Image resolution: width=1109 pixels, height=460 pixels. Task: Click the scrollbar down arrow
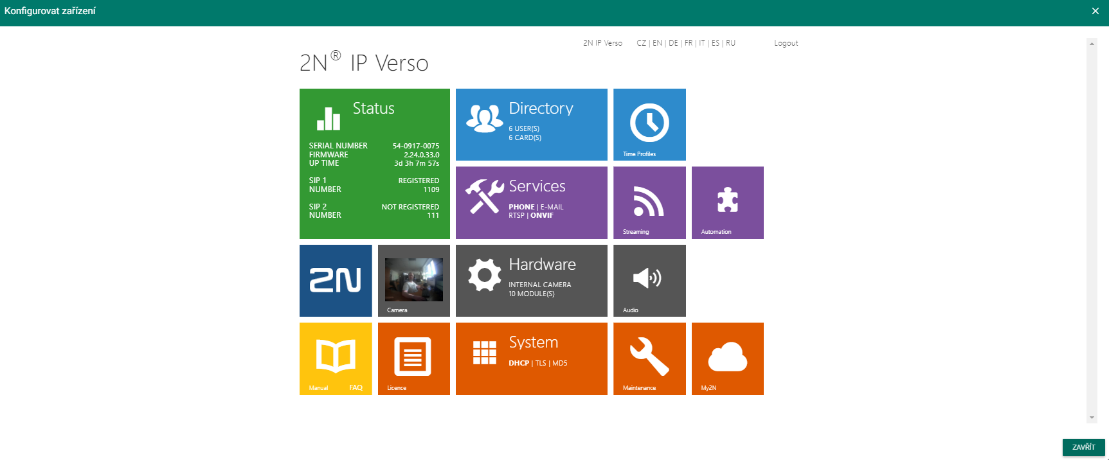click(1092, 418)
